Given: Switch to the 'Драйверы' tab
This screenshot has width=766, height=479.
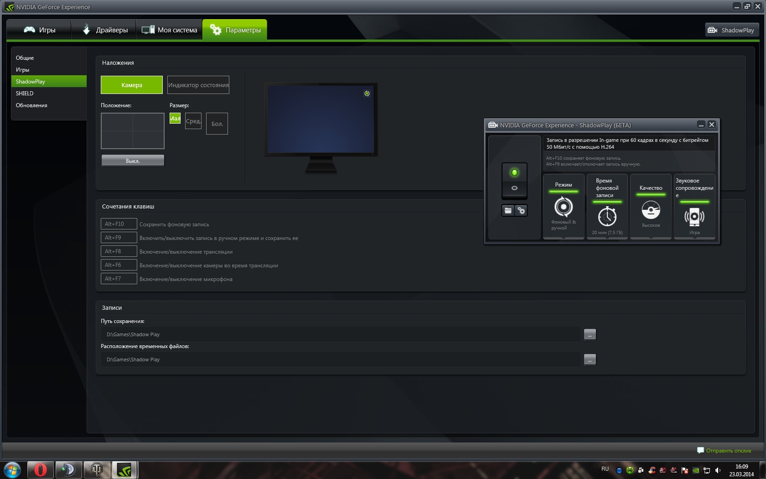Looking at the screenshot, I should click(104, 30).
